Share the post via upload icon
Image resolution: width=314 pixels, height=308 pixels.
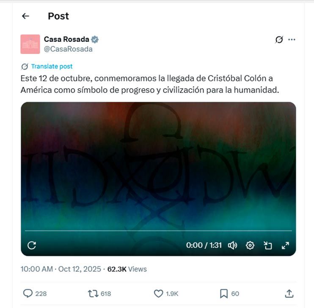click(x=289, y=293)
